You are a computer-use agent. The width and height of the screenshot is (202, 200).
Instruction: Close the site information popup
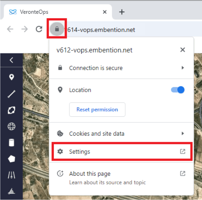[183, 50]
